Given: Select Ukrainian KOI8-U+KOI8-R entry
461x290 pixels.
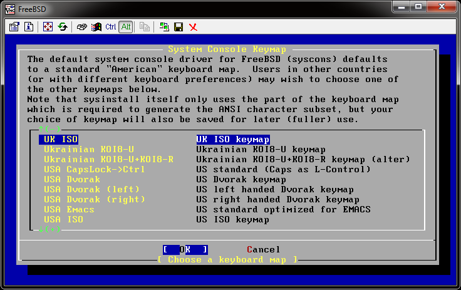Looking at the screenshot, I should (108, 160).
